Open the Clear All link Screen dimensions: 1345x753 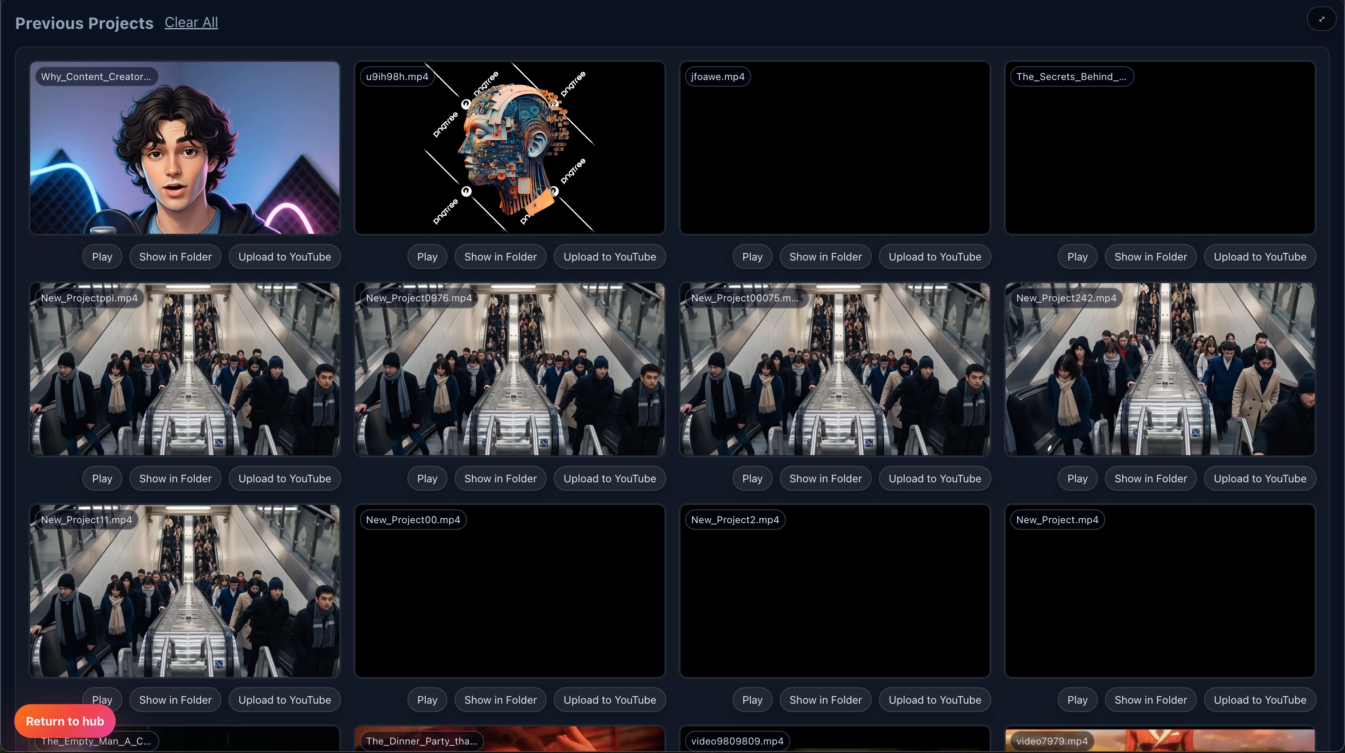coord(191,22)
